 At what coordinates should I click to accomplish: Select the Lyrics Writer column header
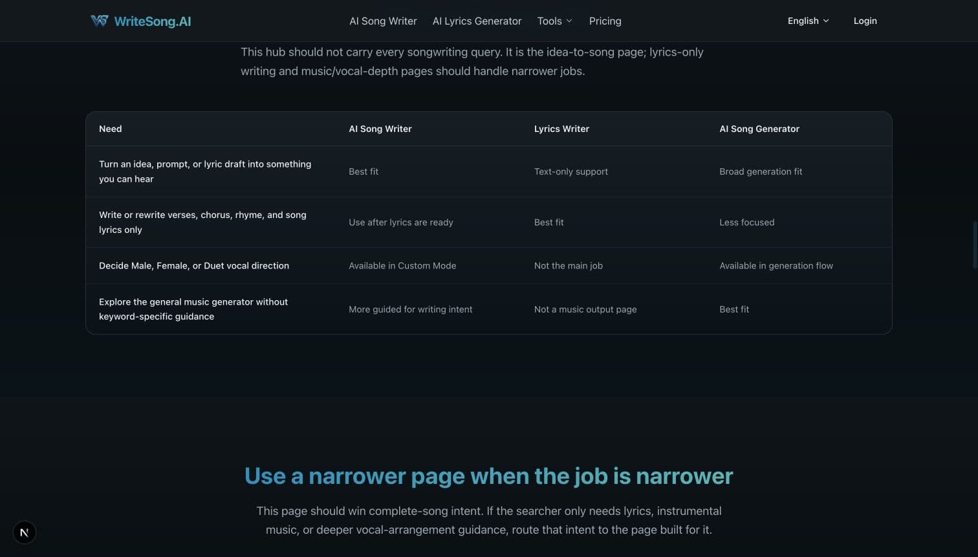click(x=561, y=129)
